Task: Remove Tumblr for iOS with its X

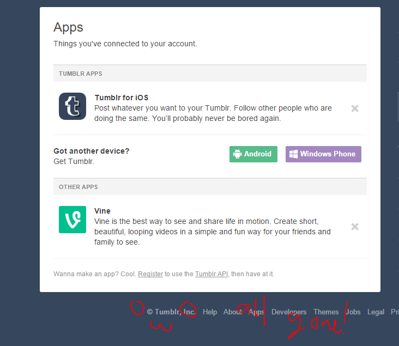Action: tap(355, 108)
